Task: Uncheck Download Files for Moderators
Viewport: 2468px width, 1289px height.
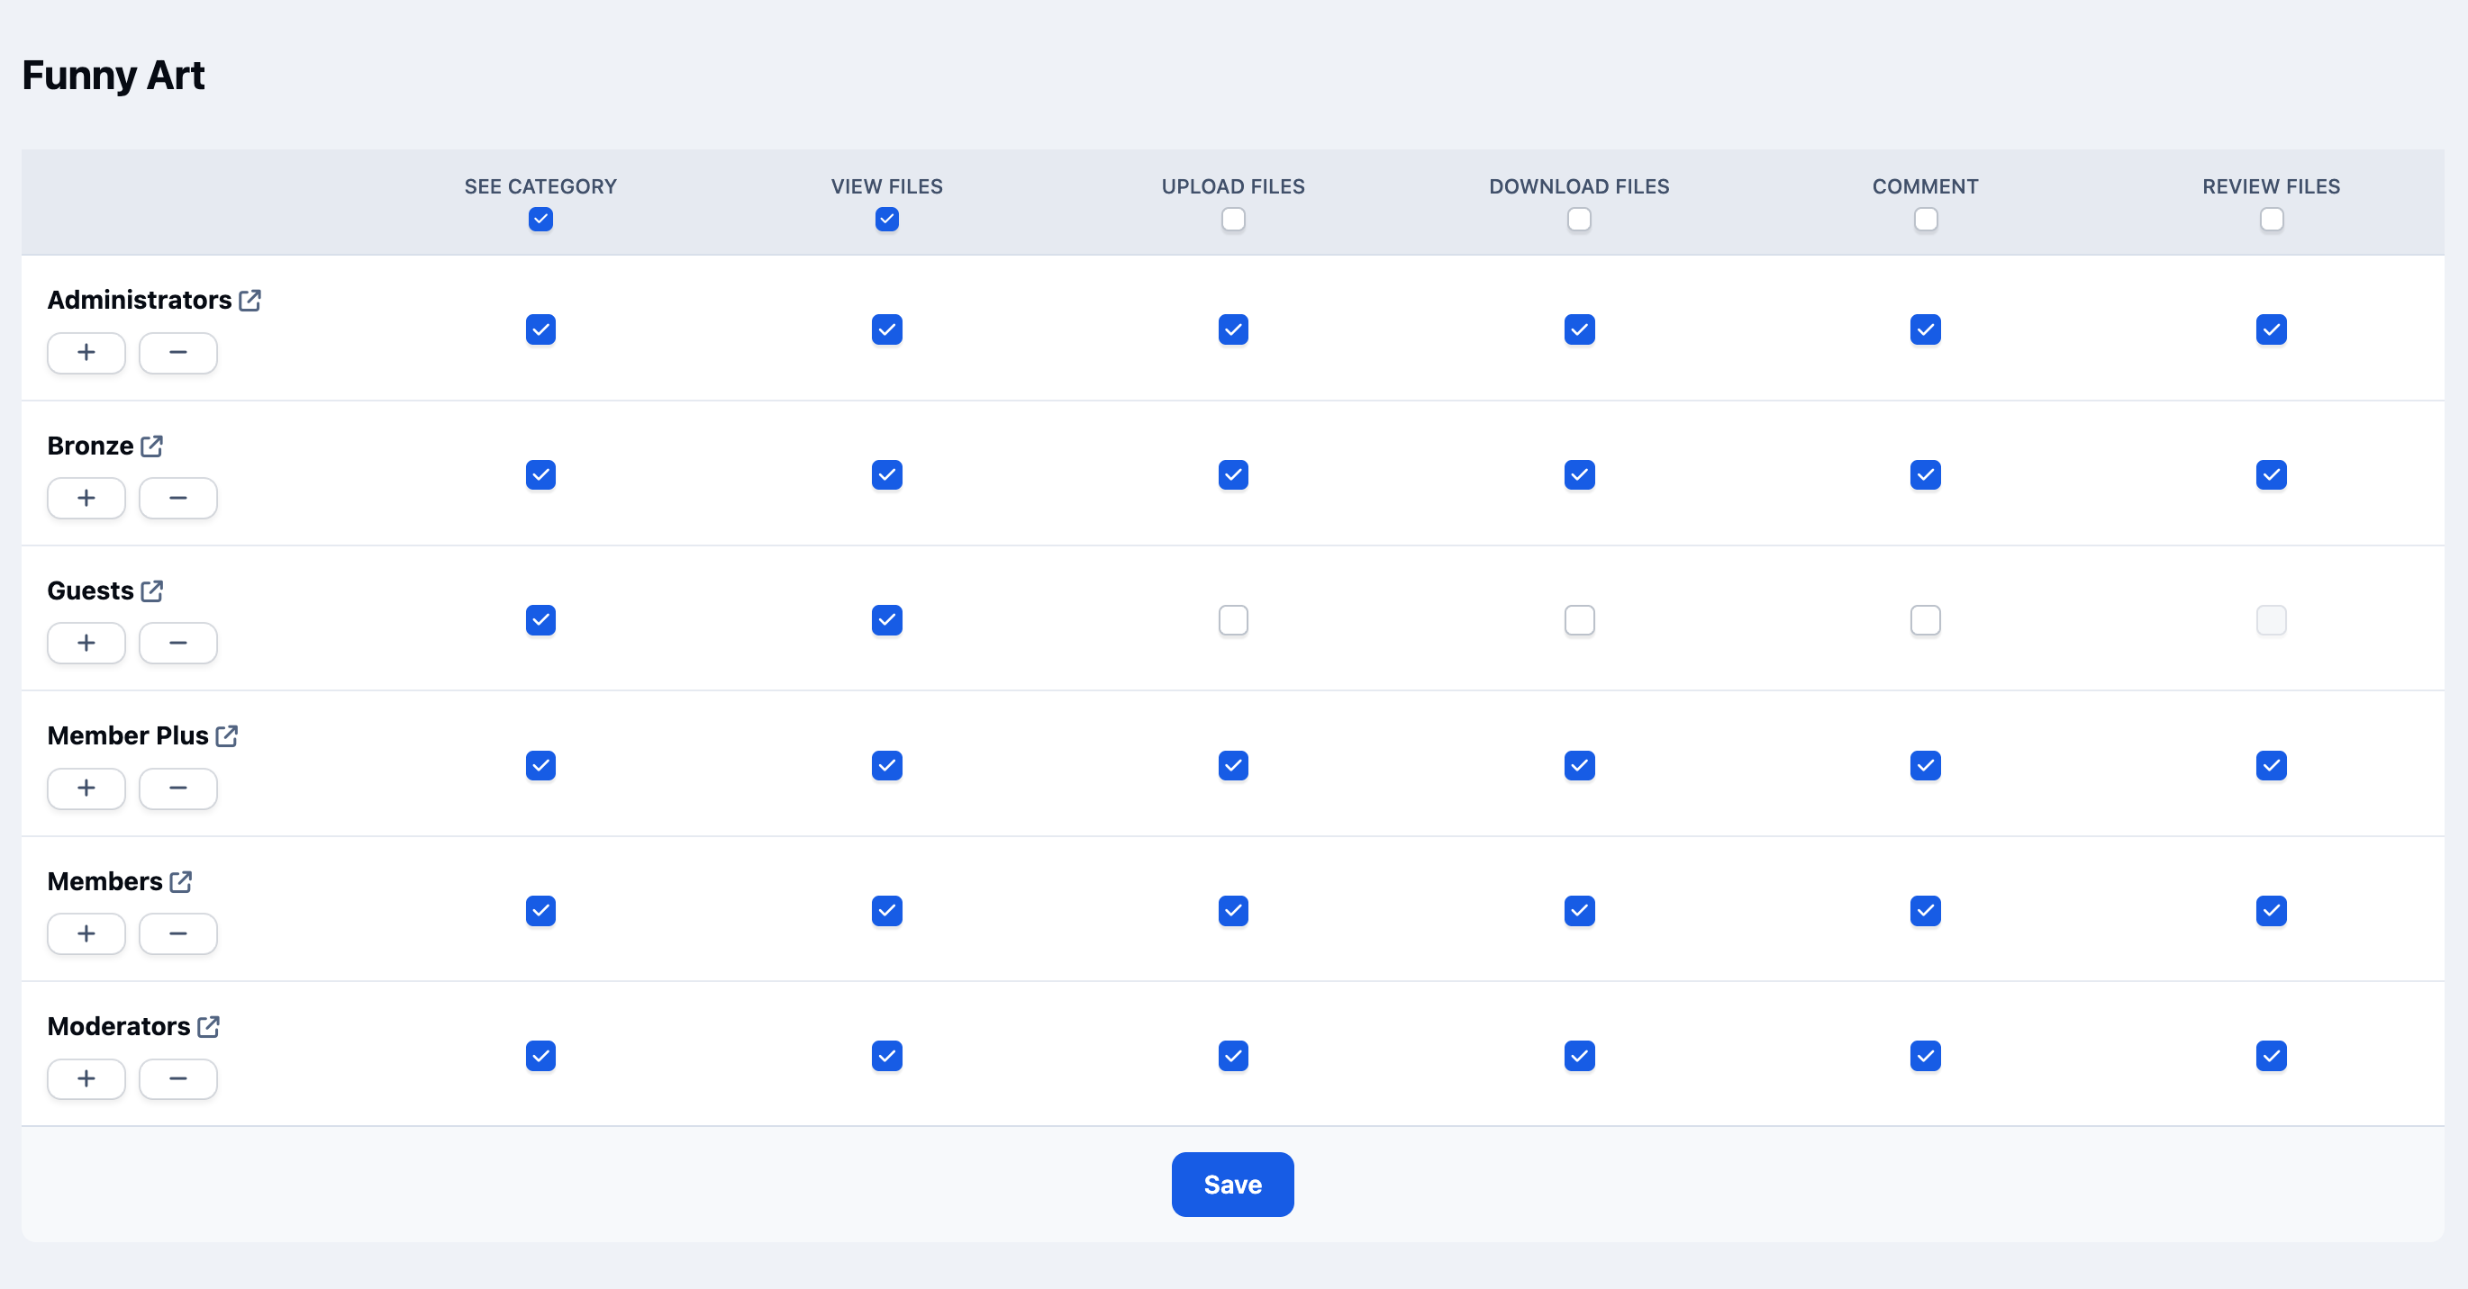Action: (1579, 1056)
